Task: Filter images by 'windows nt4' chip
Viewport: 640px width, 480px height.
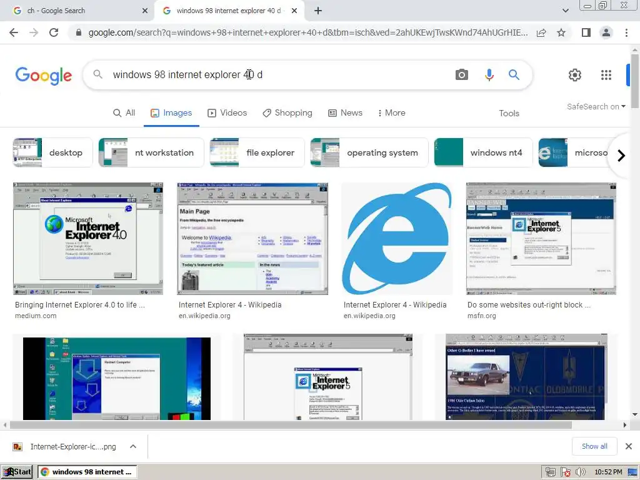Action: 483,152
